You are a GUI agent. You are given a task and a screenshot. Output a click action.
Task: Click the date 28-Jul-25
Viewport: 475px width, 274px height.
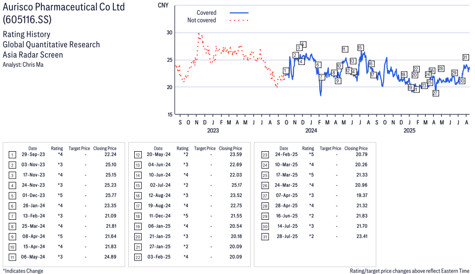click(287, 236)
